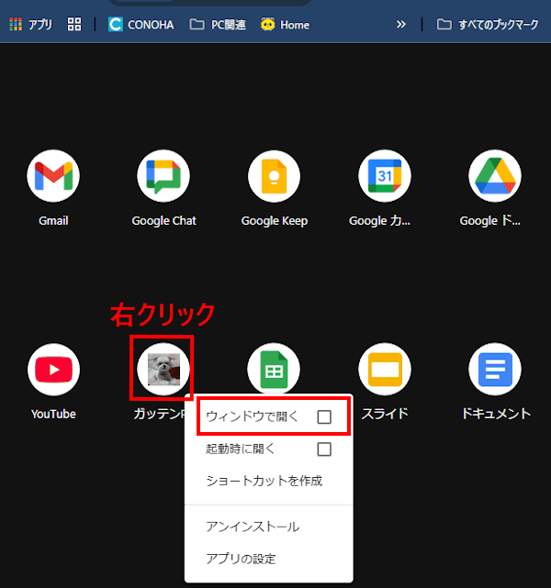Screen dimensions: 551x588
Task: Click the ウィンドウで開く menu label
Action: coord(252,416)
